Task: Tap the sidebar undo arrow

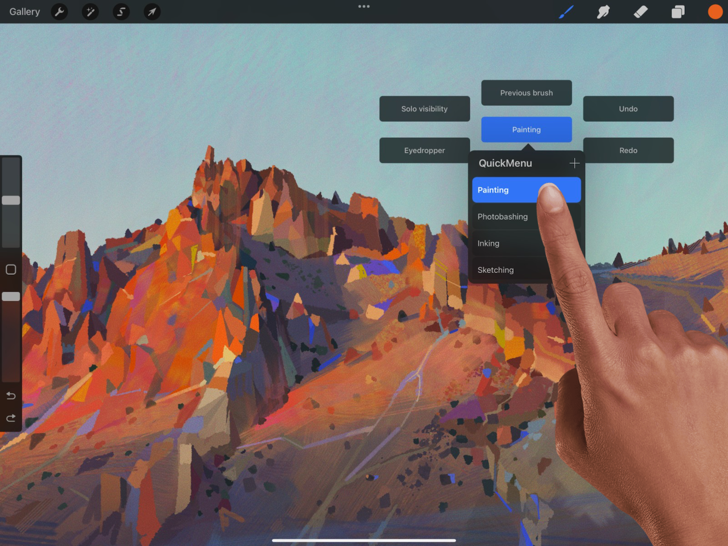Action: click(11, 395)
